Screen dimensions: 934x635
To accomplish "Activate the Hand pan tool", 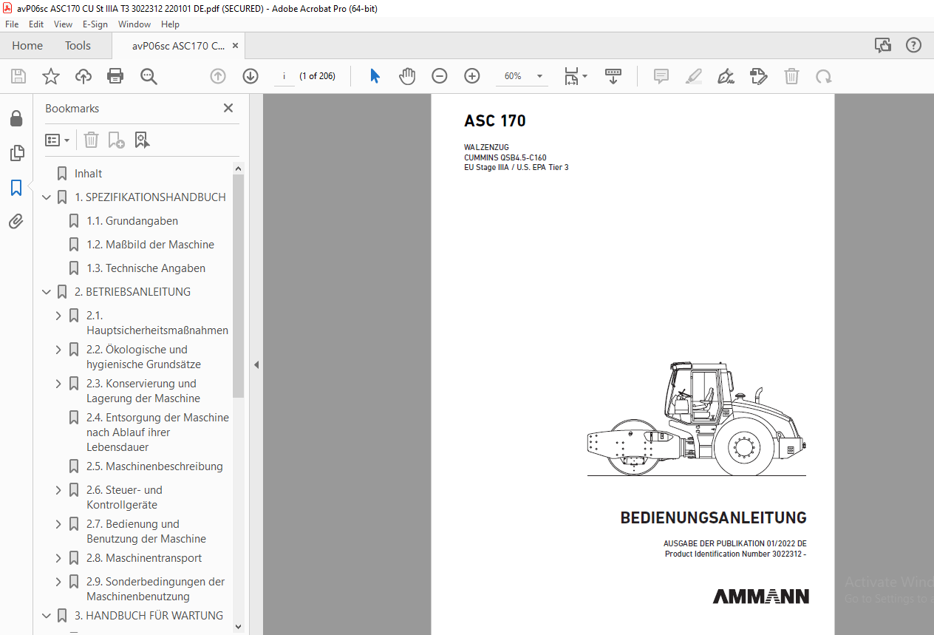I will click(x=407, y=76).
